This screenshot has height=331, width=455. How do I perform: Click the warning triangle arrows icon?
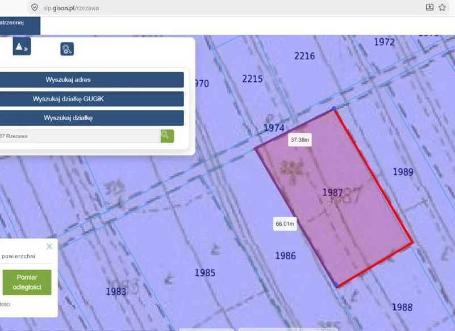pos(22,46)
